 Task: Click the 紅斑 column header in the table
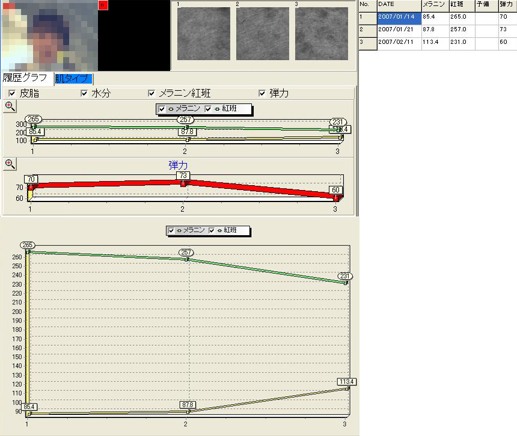click(x=462, y=5)
